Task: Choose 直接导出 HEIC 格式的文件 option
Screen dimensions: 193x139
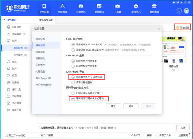Action: 74,49
